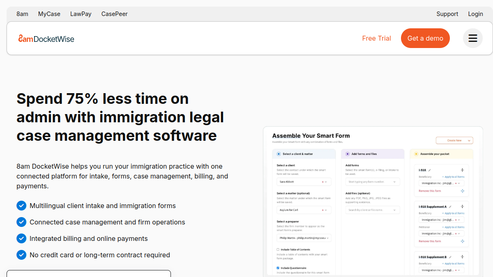The width and height of the screenshot is (493, 277).
Task: Click the '8am DocketWise helps you run' paragraph
Action: 122,176
